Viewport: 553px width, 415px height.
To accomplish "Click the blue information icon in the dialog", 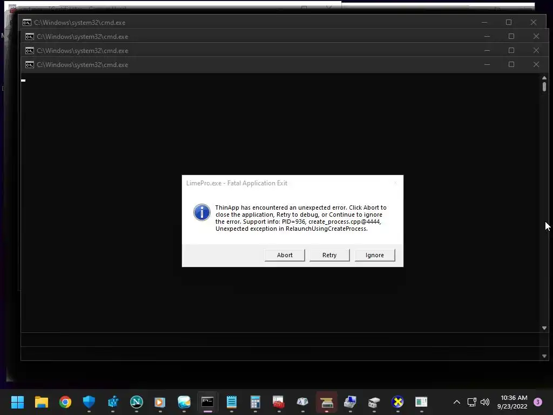I will click(202, 212).
